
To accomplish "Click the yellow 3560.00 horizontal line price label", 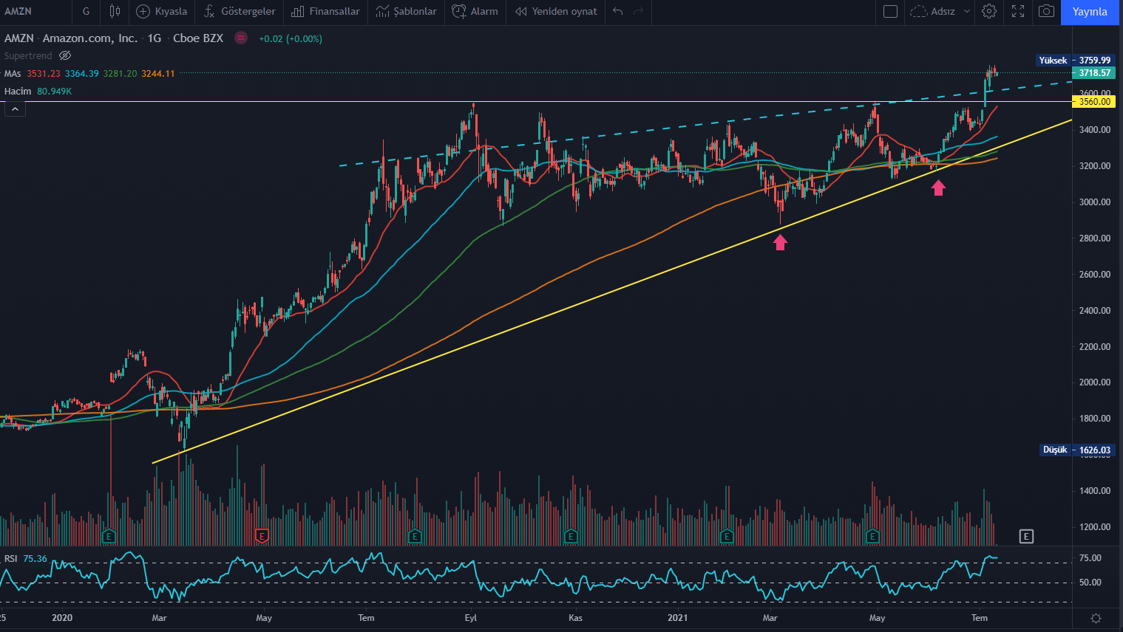I will click(x=1094, y=102).
